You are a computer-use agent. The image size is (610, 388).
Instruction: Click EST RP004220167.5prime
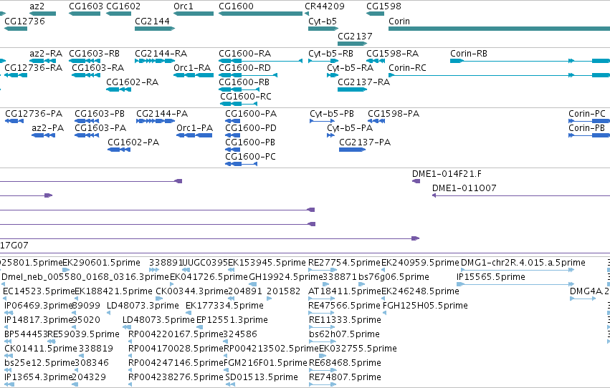(130, 341)
